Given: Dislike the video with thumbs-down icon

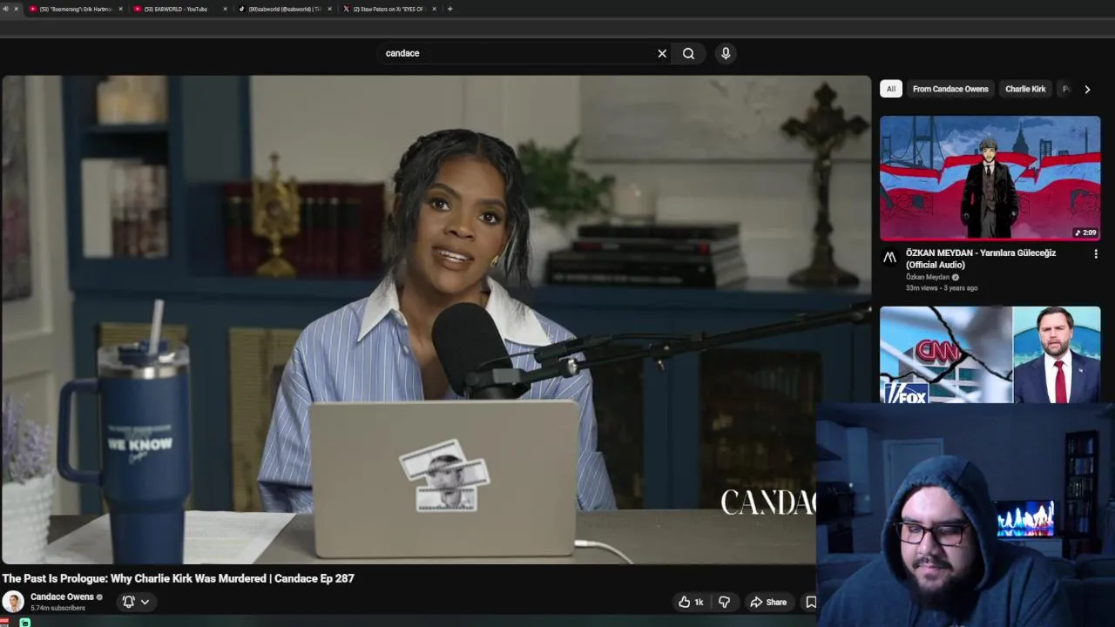Looking at the screenshot, I should (x=724, y=602).
